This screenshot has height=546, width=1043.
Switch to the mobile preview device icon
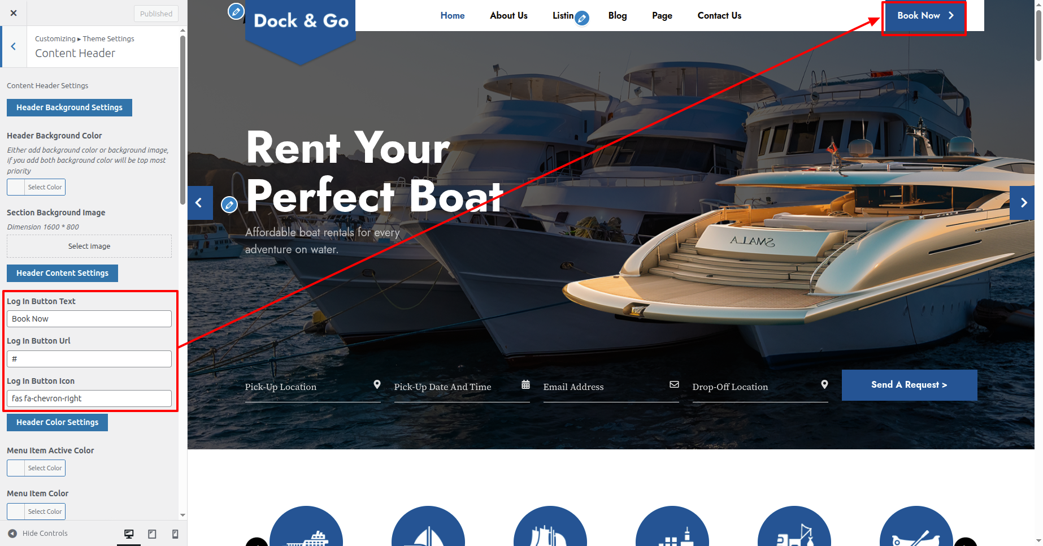[175, 534]
